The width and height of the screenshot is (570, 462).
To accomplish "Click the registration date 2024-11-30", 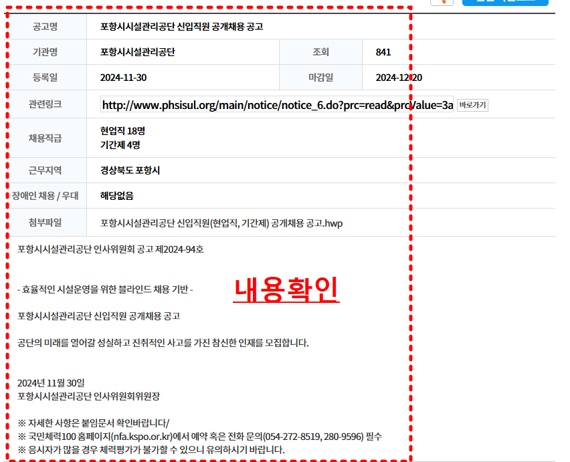I will [123, 78].
